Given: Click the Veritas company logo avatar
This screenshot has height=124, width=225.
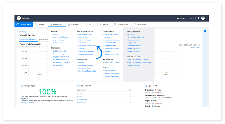Looking at the screenshot, I should click(19, 18).
